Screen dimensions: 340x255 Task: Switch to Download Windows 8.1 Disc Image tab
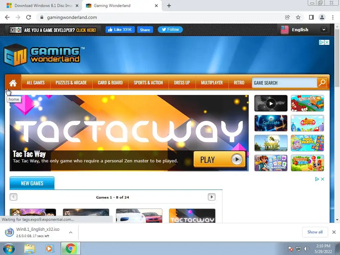41,6
